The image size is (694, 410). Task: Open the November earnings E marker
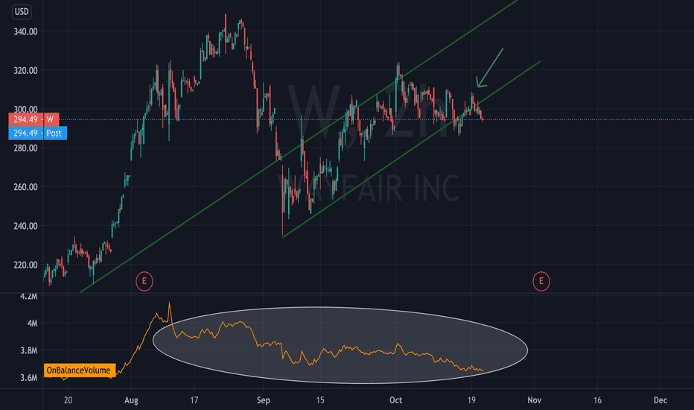pyautogui.click(x=541, y=281)
